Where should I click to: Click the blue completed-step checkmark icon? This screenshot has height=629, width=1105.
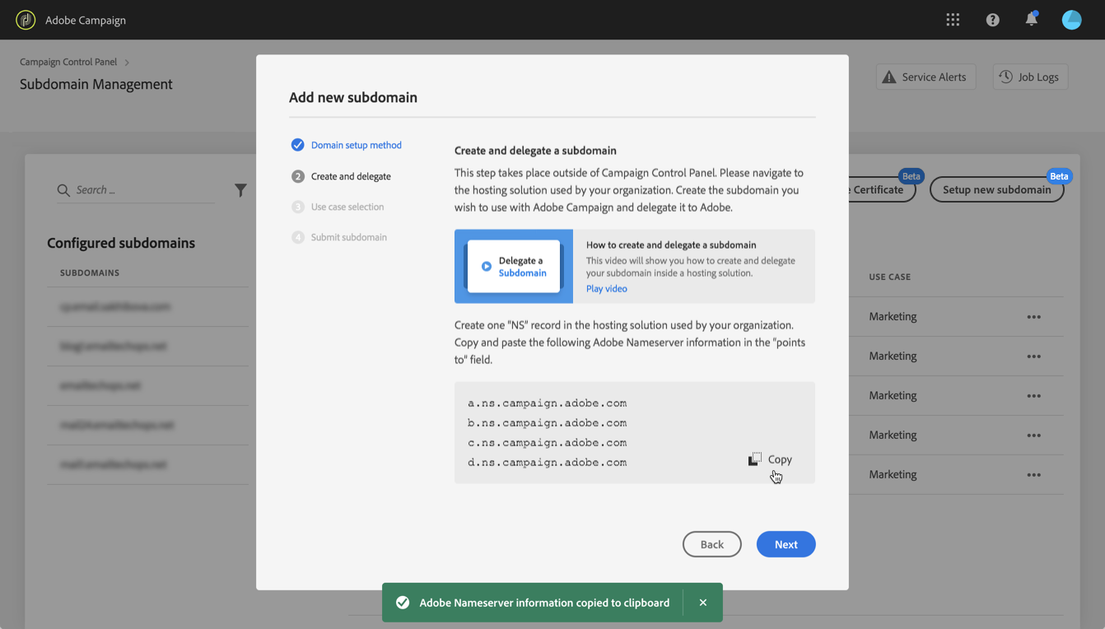click(297, 145)
